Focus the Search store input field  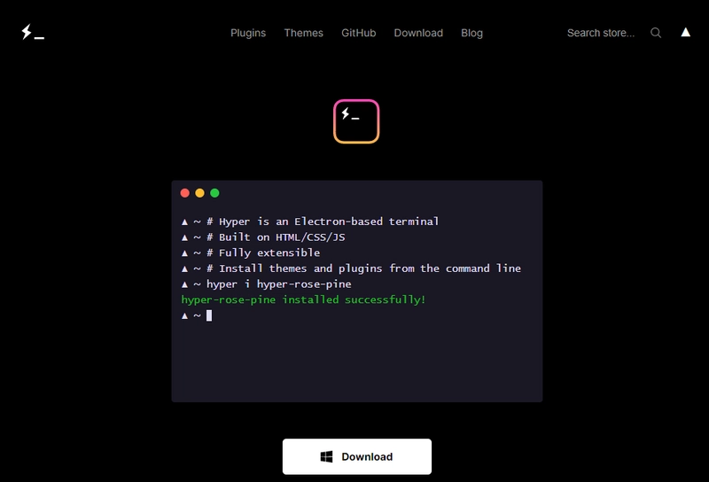[601, 33]
